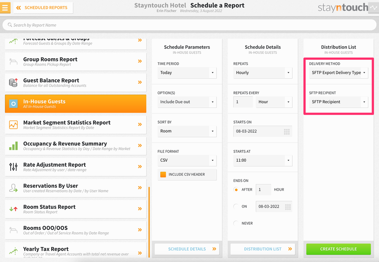Open the Repeats Every unit dropdown showing Hour

(274, 102)
